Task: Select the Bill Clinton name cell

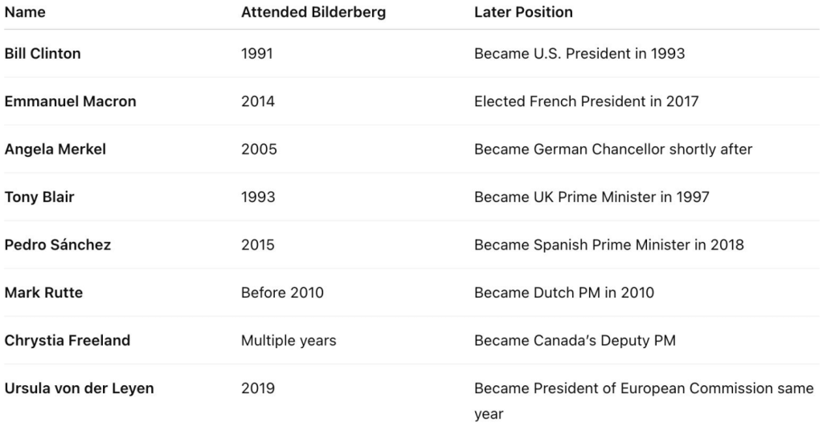Action: coord(43,54)
